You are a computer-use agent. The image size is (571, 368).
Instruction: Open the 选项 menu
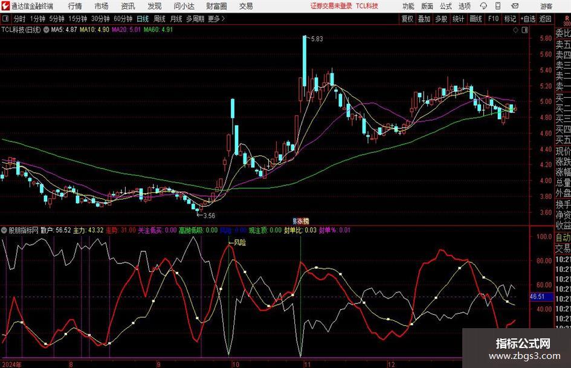(464, 6)
